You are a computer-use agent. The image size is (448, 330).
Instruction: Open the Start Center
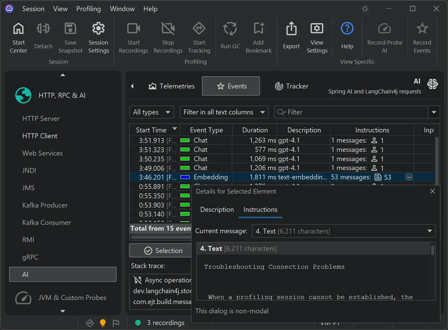[18, 37]
